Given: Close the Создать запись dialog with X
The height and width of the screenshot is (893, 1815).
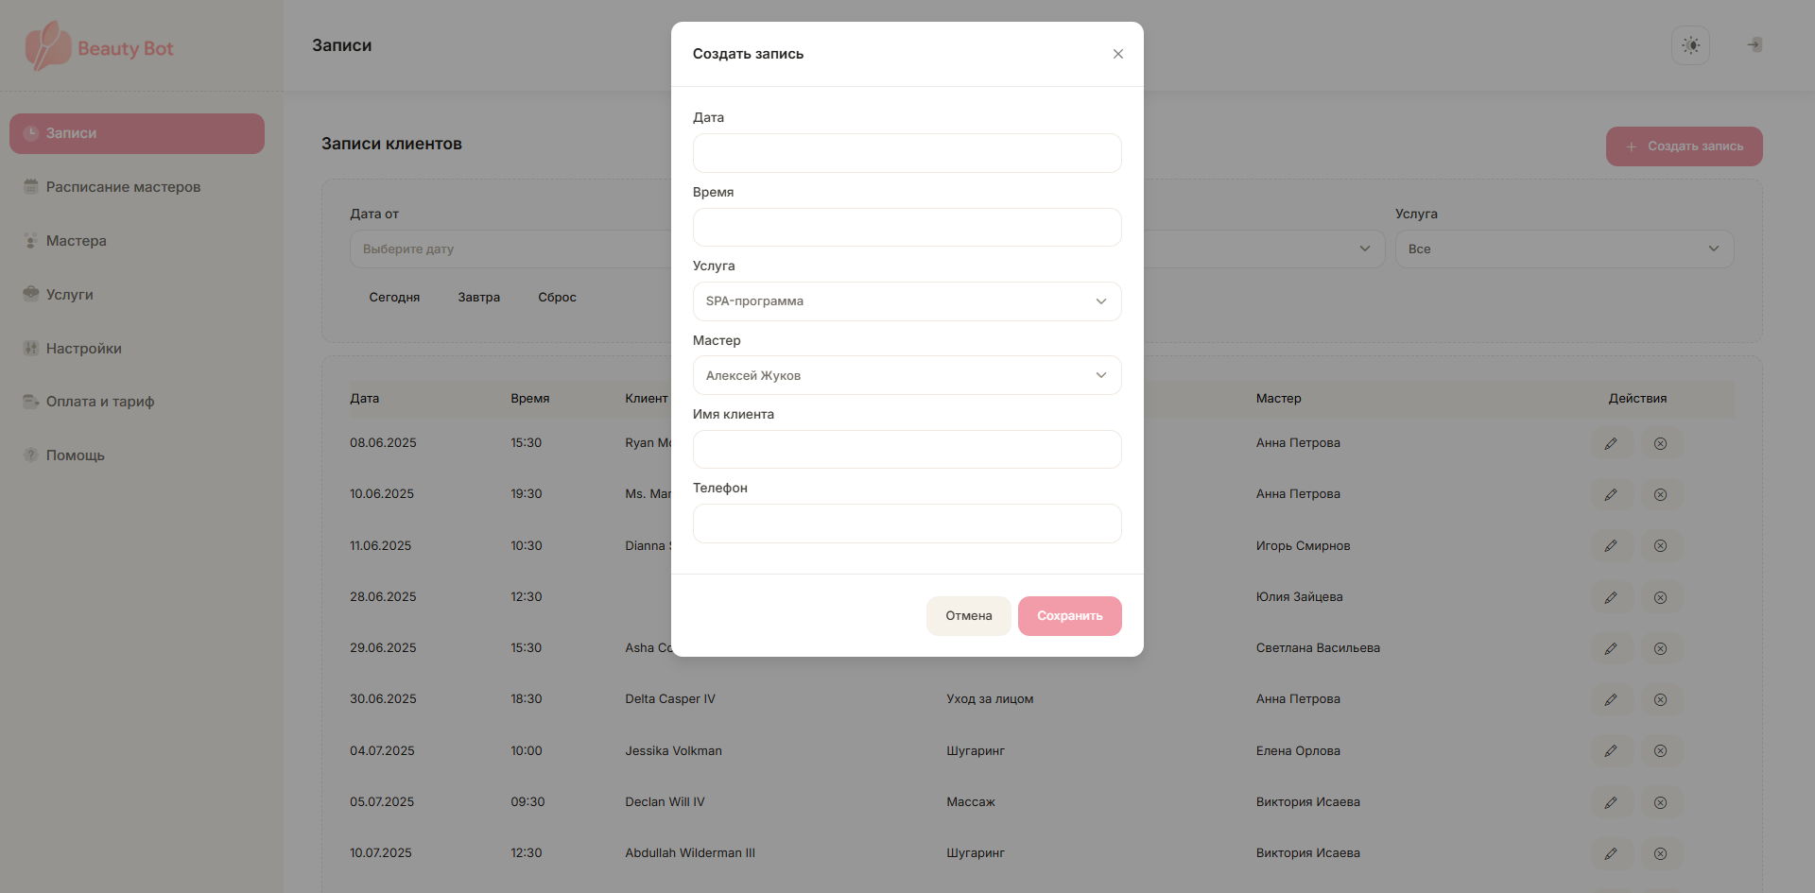Looking at the screenshot, I should coord(1117,54).
